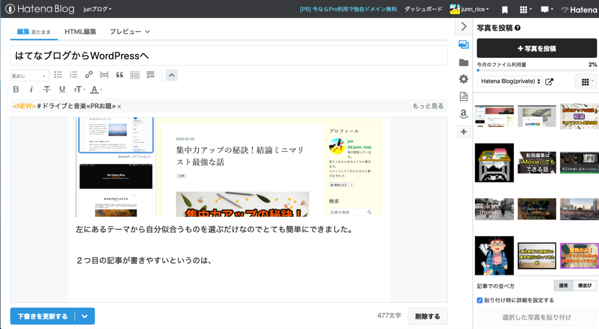Open Fotolife folder in external window icon

tap(550, 82)
